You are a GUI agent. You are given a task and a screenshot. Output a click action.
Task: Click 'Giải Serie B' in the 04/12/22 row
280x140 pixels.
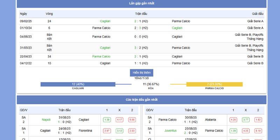point(255,63)
